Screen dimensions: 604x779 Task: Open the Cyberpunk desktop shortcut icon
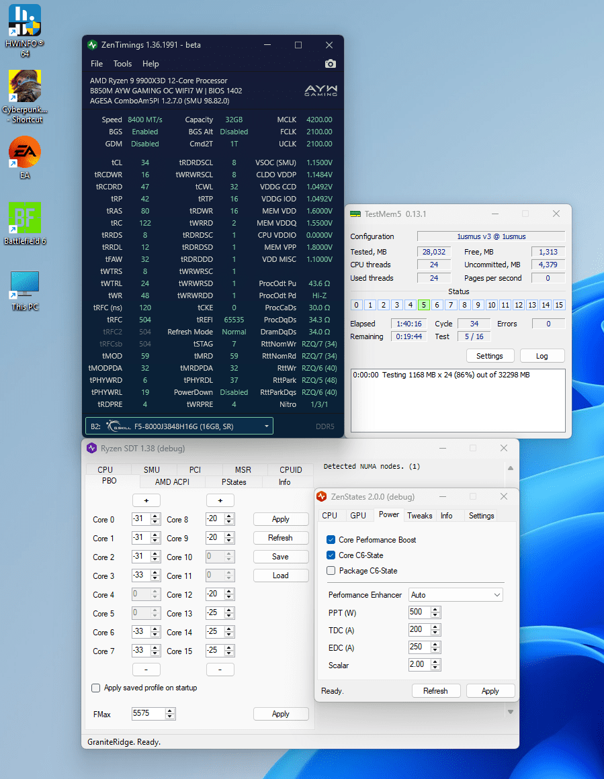pos(25,86)
